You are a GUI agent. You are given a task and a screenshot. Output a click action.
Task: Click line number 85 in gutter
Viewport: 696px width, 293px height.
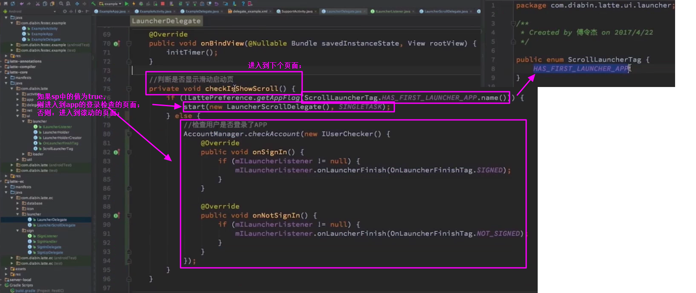point(106,179)
